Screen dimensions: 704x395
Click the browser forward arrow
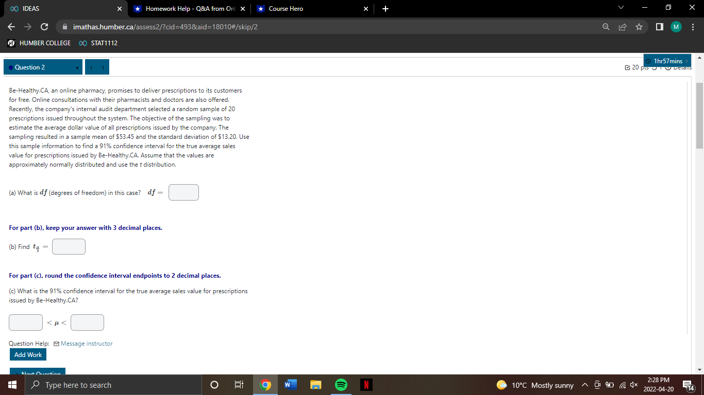[x=28, y=27]
